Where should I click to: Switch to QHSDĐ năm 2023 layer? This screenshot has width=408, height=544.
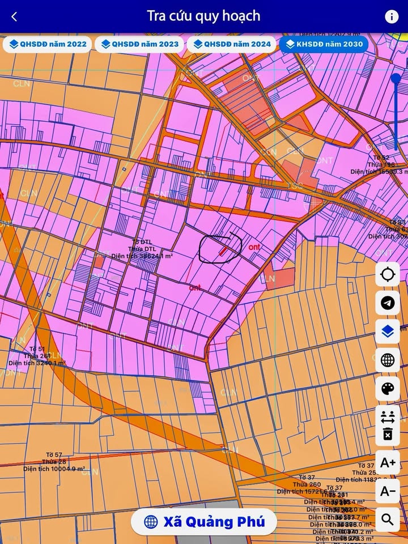(139, 44)
